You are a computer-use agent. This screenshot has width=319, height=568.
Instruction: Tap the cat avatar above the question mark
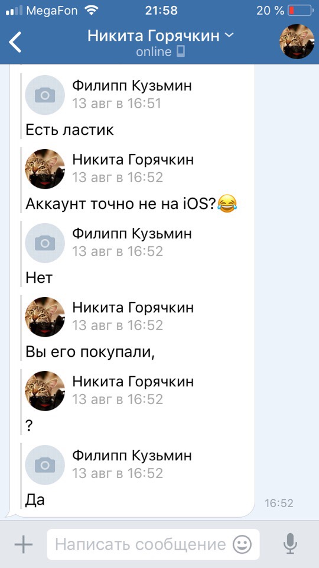[x=45, y=391]
